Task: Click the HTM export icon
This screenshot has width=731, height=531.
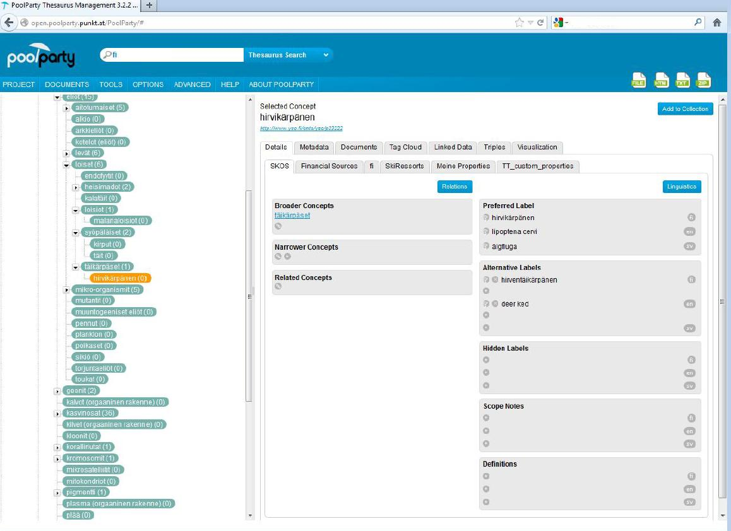Action: [661, 80]
